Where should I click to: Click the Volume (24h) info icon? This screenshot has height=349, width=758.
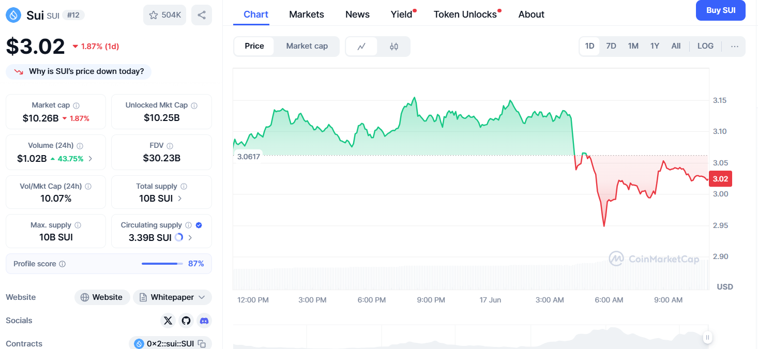(x=80, y=146)
